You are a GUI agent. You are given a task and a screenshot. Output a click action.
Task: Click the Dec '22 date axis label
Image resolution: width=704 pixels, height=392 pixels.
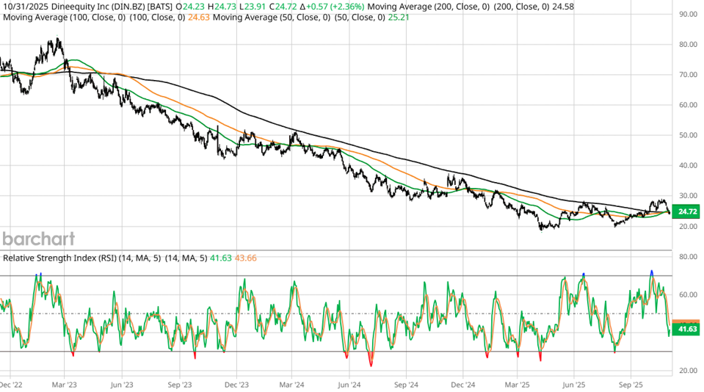[x=11, y=384]
